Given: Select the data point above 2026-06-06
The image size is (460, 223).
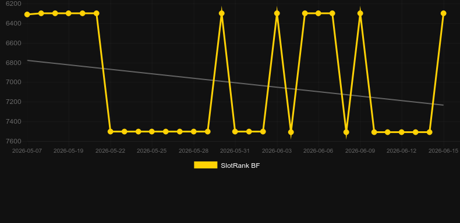Looking at the screenshot, I should [319, 13].
